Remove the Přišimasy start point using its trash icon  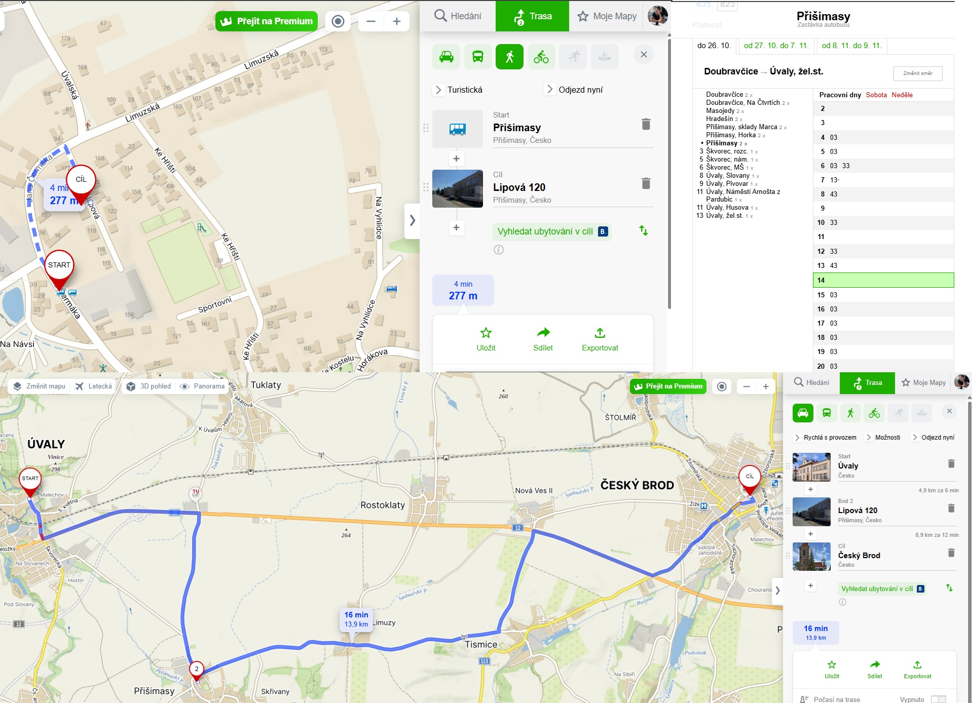[646, 124]
